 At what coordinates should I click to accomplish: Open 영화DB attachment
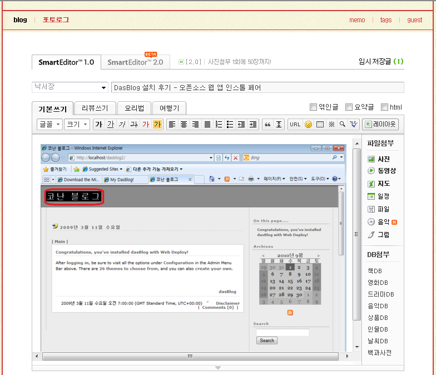tap(378, 283)
